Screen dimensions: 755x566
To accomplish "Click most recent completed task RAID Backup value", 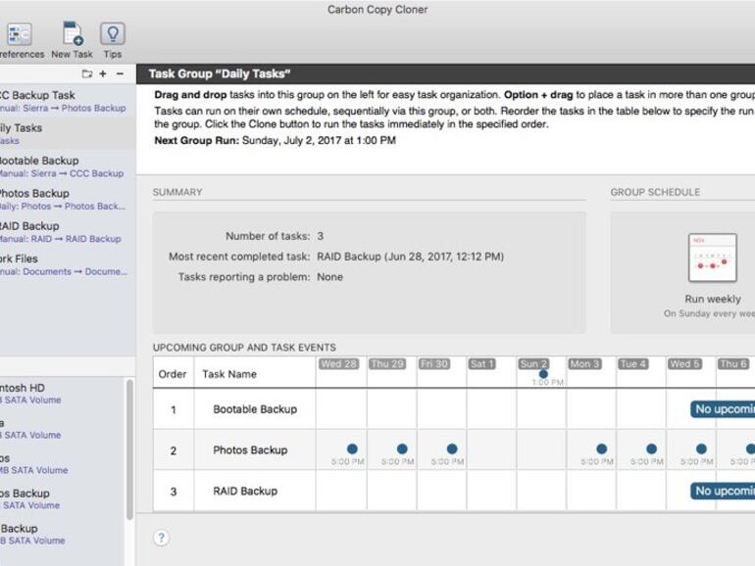I will coord(410,257).
